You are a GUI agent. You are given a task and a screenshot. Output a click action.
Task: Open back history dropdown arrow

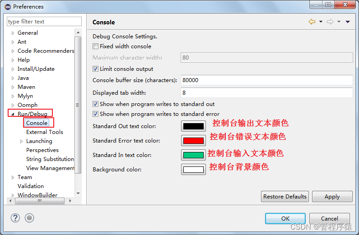click(x=321, y=22)
